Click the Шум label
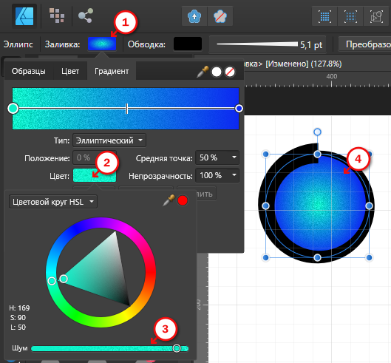Viewport: 391px width, 363px height. pos(20,348)
